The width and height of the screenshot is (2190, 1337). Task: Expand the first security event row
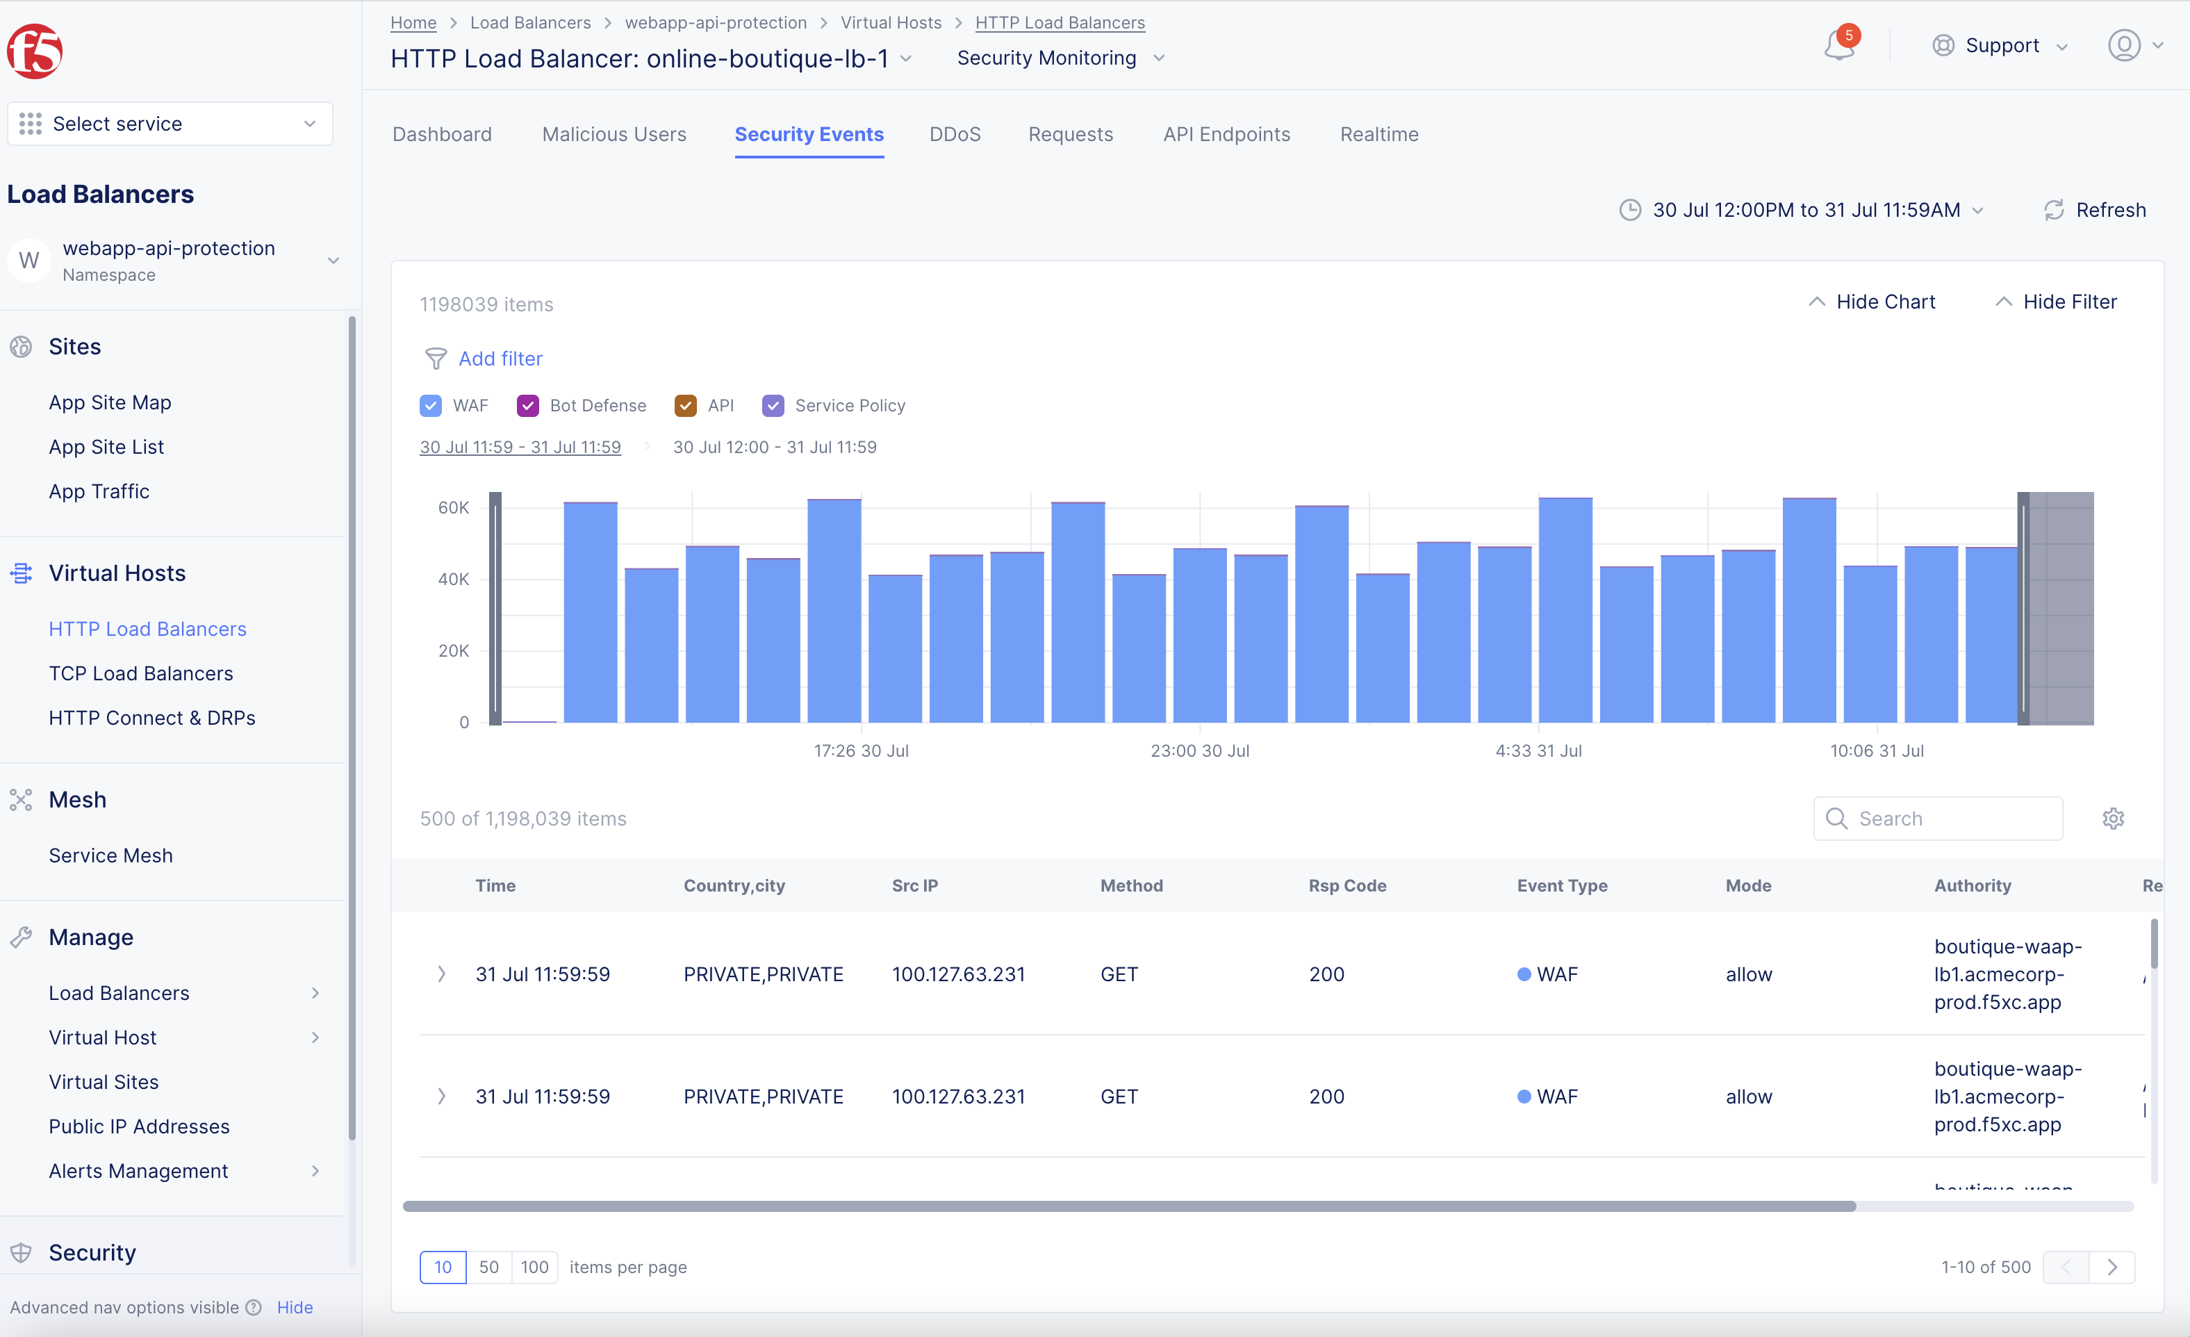[442, 974]
